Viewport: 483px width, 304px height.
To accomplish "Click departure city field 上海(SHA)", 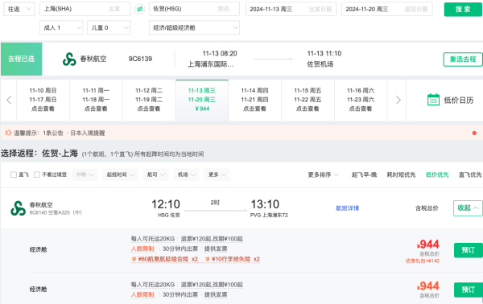I will 85,9.
